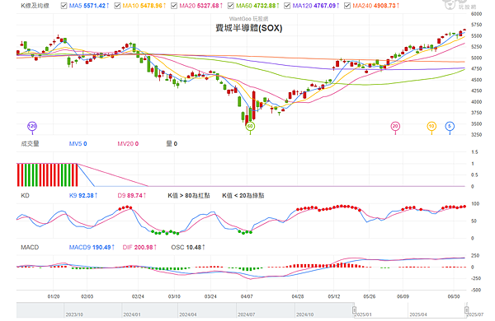Click the 成交量 volume label
The height and width of the screenshot is (321, 495).
pos(30,144)
